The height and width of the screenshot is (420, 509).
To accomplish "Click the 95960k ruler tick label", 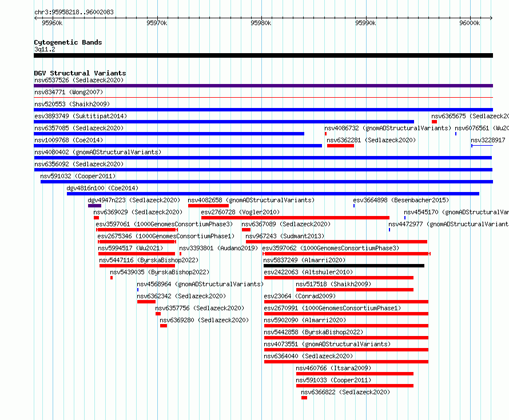I will tap(52, 23).
